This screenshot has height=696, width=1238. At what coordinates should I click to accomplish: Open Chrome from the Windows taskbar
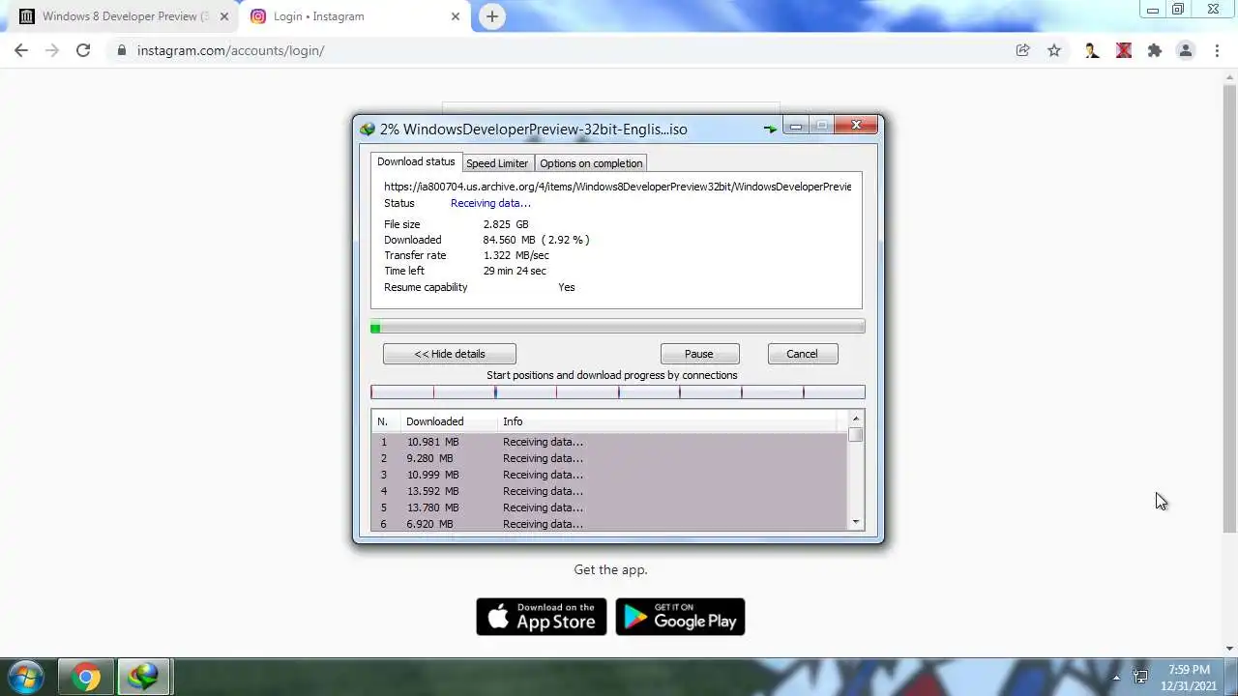(86, 678)
